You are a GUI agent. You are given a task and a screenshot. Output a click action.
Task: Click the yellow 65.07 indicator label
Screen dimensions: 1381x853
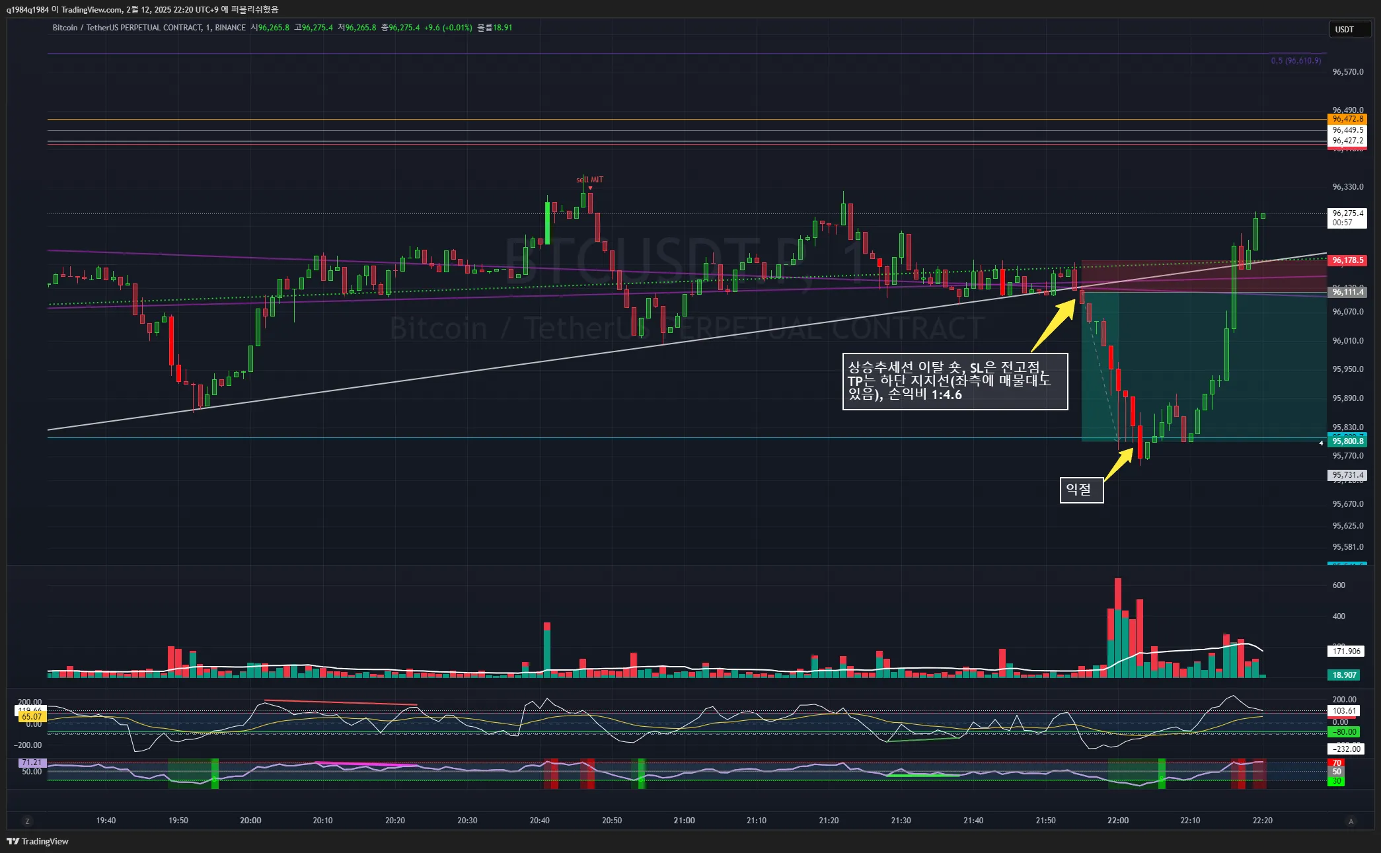point(30,717)
